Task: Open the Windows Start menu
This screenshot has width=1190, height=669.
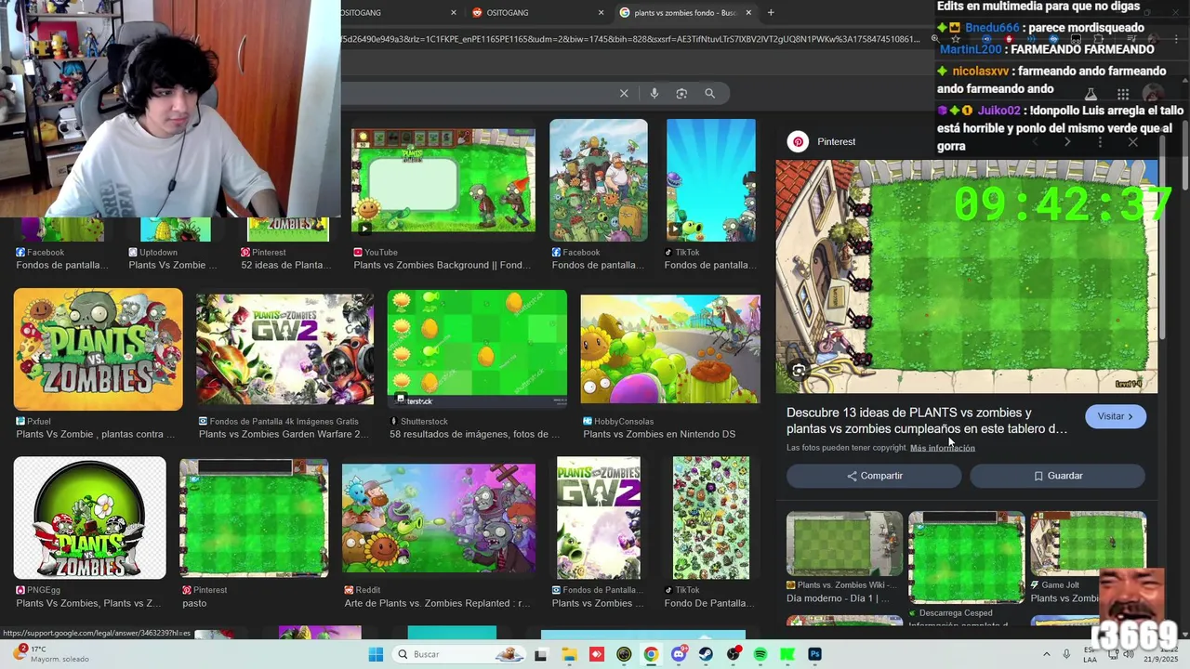Action: pyautogui.click(x=376, y=654)
